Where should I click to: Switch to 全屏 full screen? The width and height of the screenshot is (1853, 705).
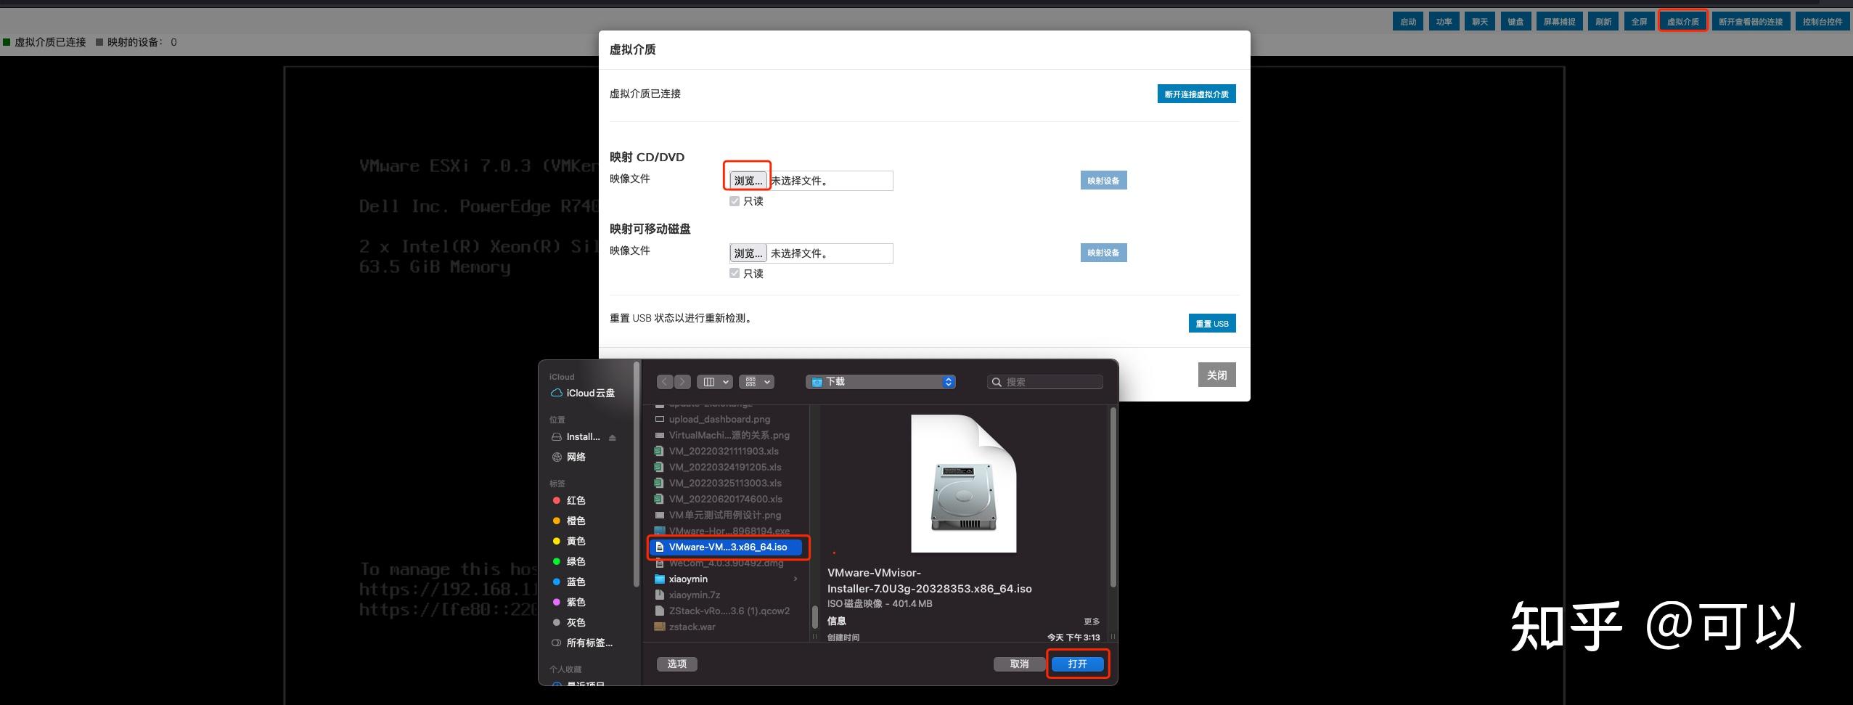point(1639,22)
